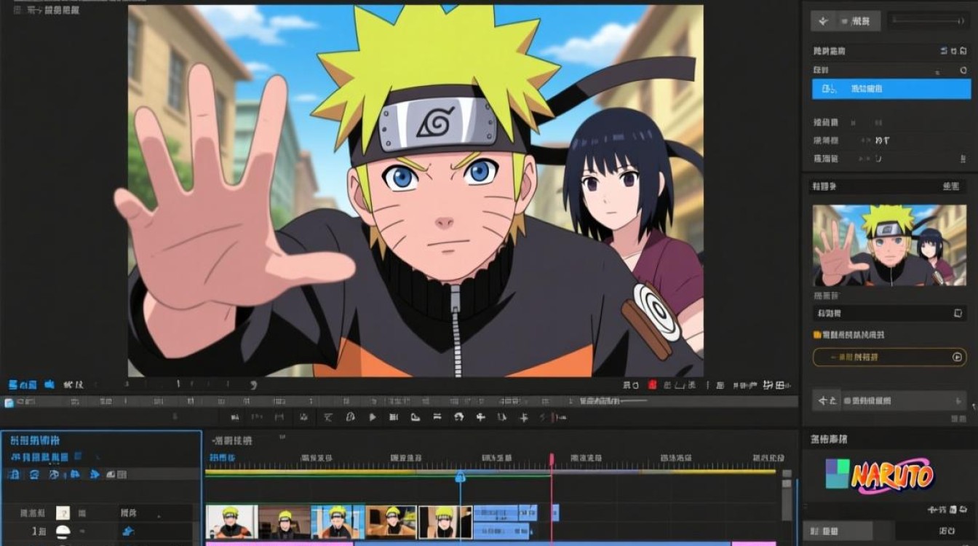Click the play triangle in the transport toolbar
The width and height of the screenshot is (978, 546).
(x=373, y=417)
